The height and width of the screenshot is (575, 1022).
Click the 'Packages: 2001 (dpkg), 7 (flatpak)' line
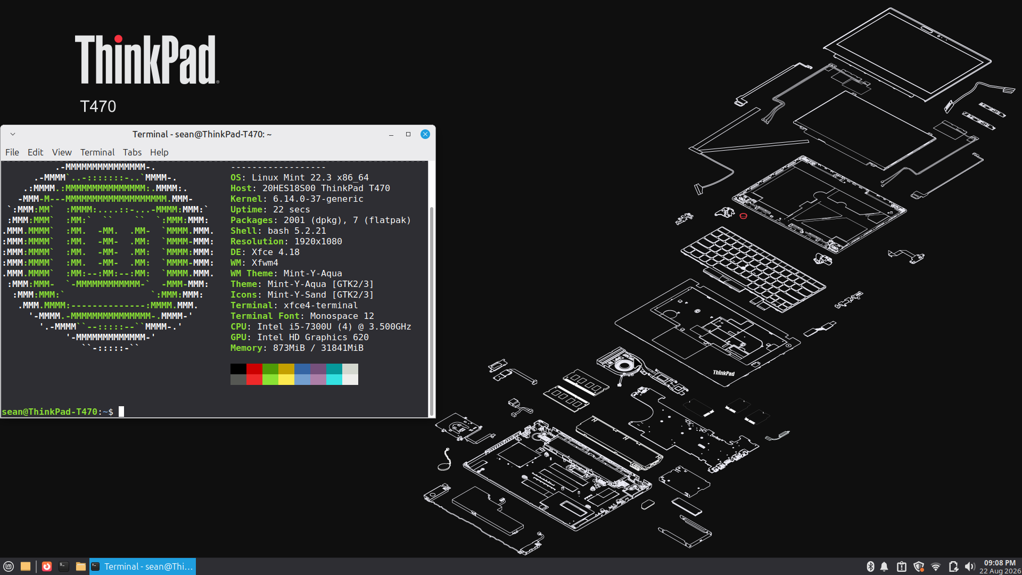click(321, 220)
